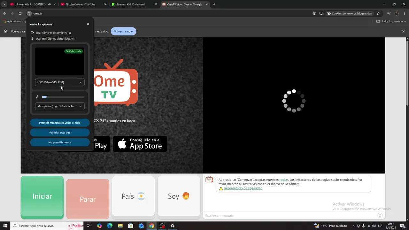Click the camera preview thumbnail
This screenshot has height=230, width=409.
(60, 61)
